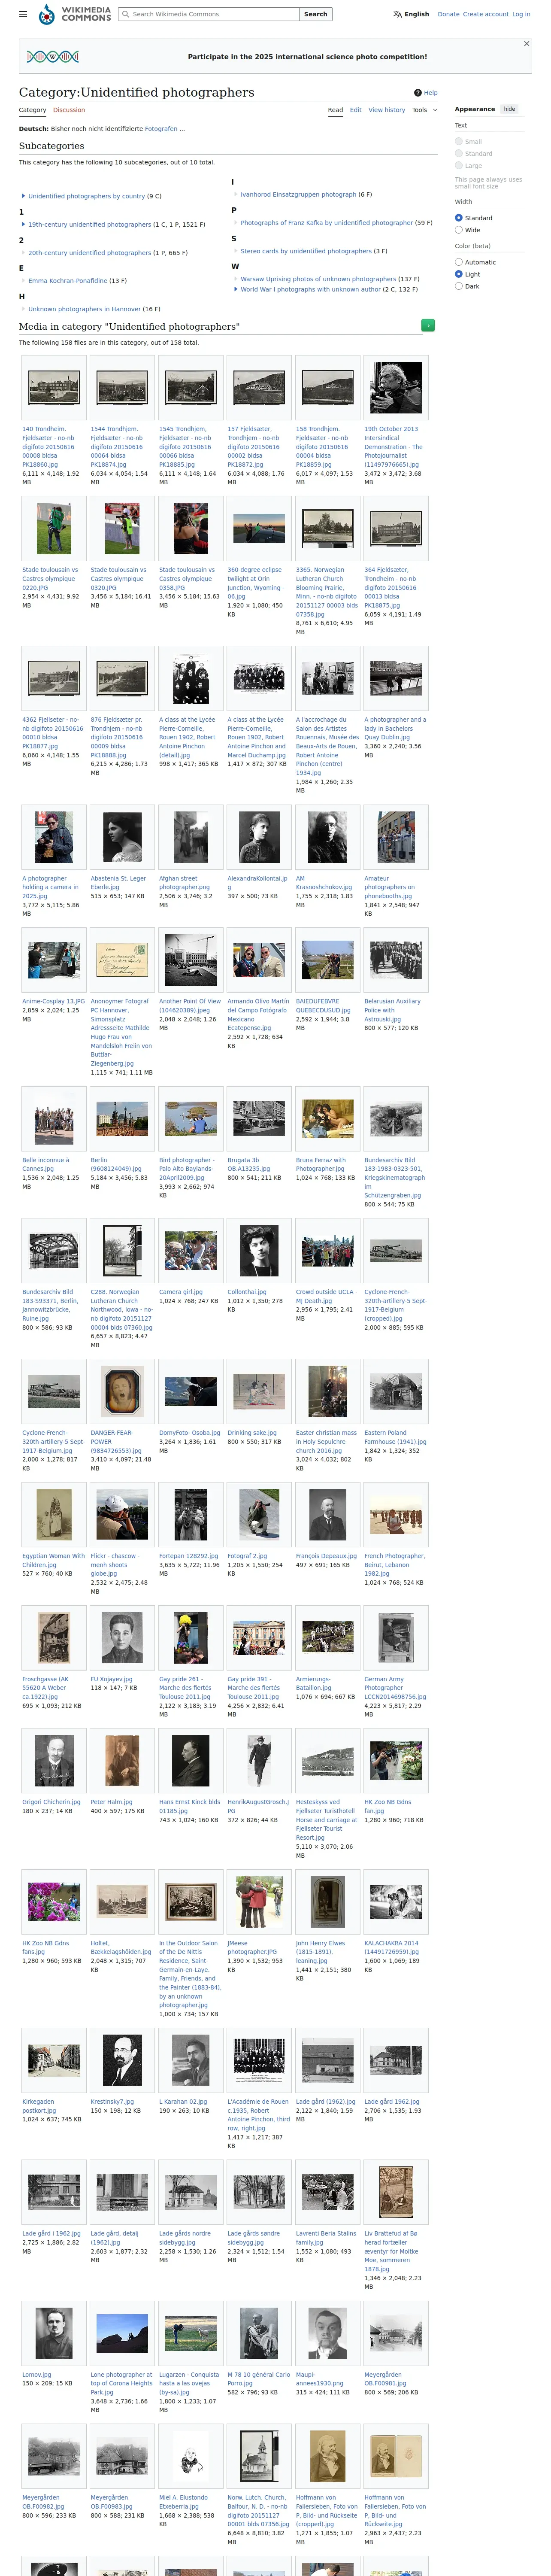The width and height of the screenshot is (551, 2576).
Task: Open the Help question mark link
Action: point(427,93)
